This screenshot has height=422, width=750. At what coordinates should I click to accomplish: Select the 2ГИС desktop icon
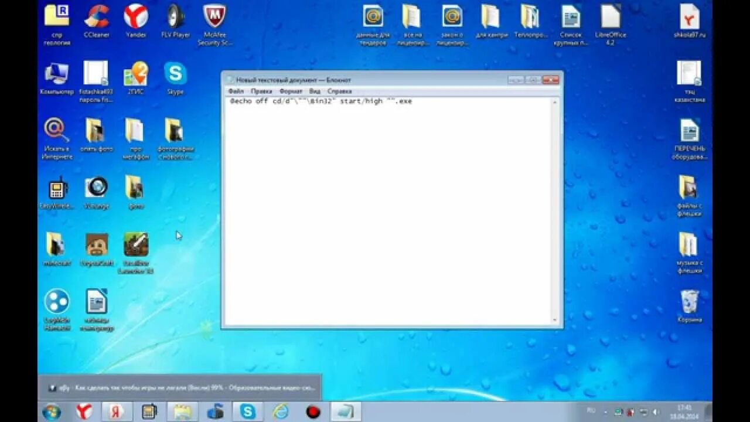click(x=135, y=79)
